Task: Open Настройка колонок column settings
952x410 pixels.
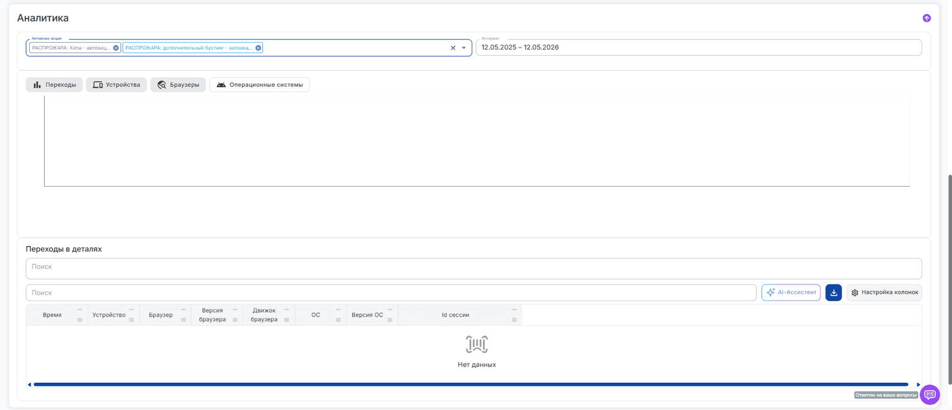Action: pos(884,293)
